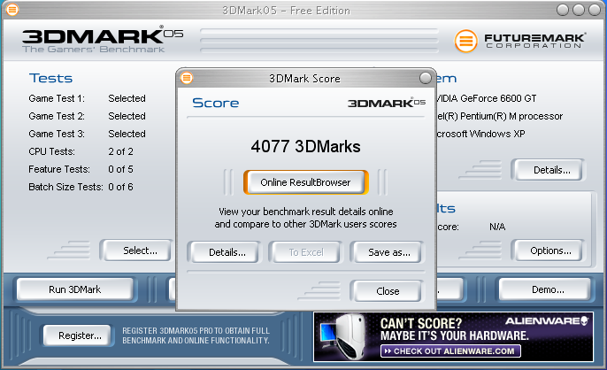Click the To Excel button
Viewport: 607px width, 370px height.
(306, 252)
